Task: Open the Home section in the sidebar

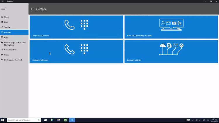Action: click(7, 17)
